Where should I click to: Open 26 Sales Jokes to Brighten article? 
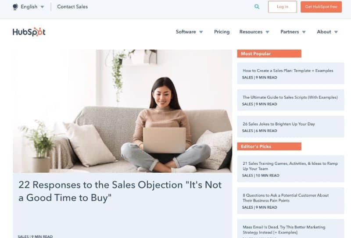279,124
